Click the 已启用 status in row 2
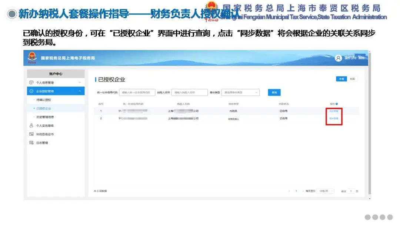The width and height of the screenshot is (400, 225). 283,118
